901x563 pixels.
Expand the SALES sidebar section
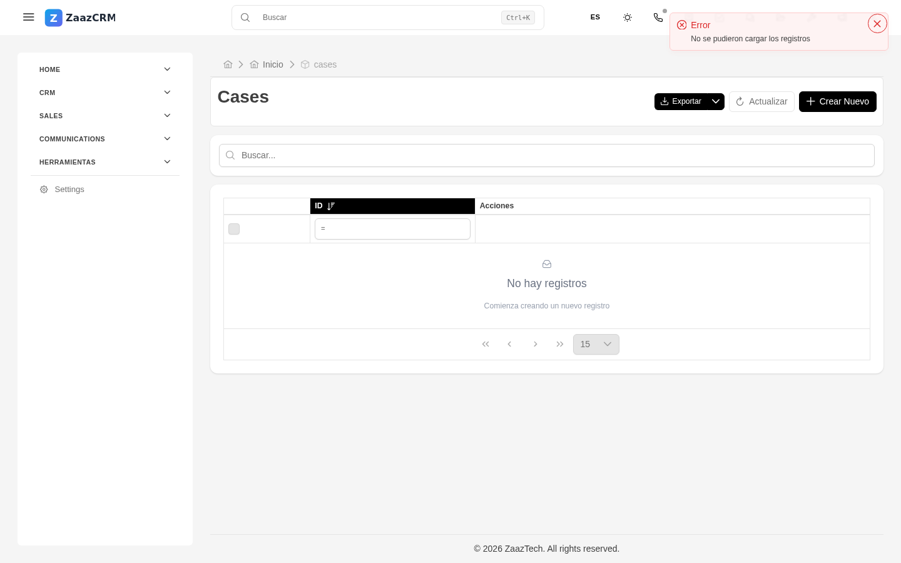(x=105, y=116)
